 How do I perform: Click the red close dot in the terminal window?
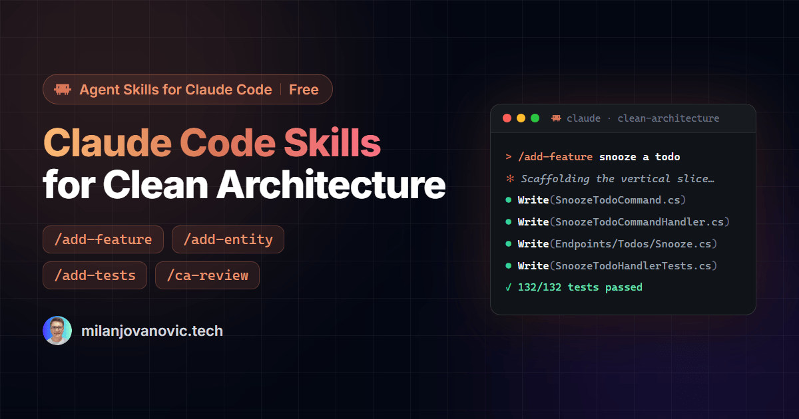(507, 118)
